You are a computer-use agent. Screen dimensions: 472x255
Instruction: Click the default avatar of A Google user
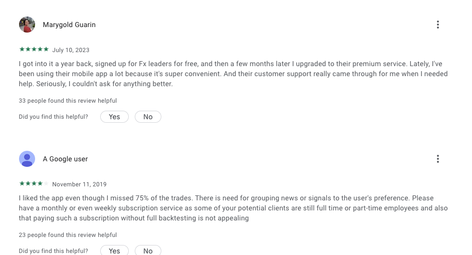coord(27,159)
